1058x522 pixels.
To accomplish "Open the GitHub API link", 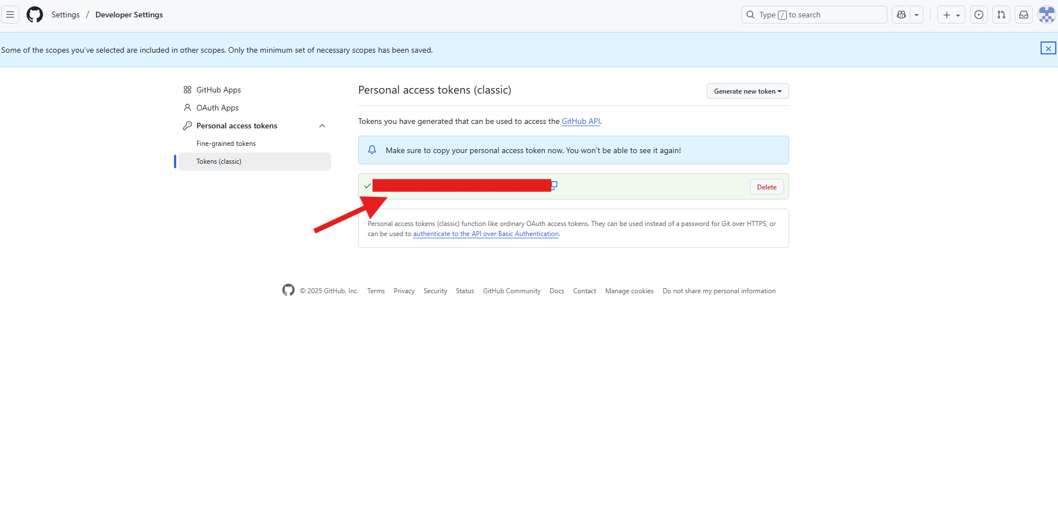I will pos(580,121).
